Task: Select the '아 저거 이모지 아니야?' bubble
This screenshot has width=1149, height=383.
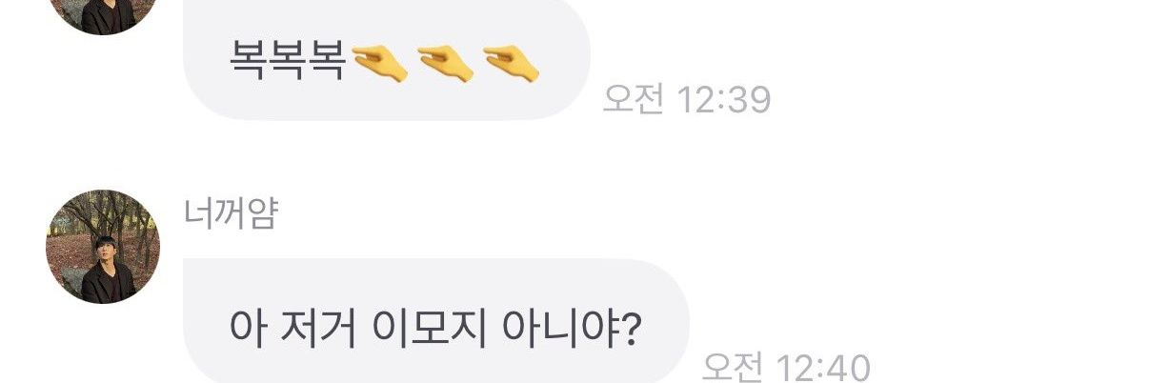Action: tap(435, 321)
